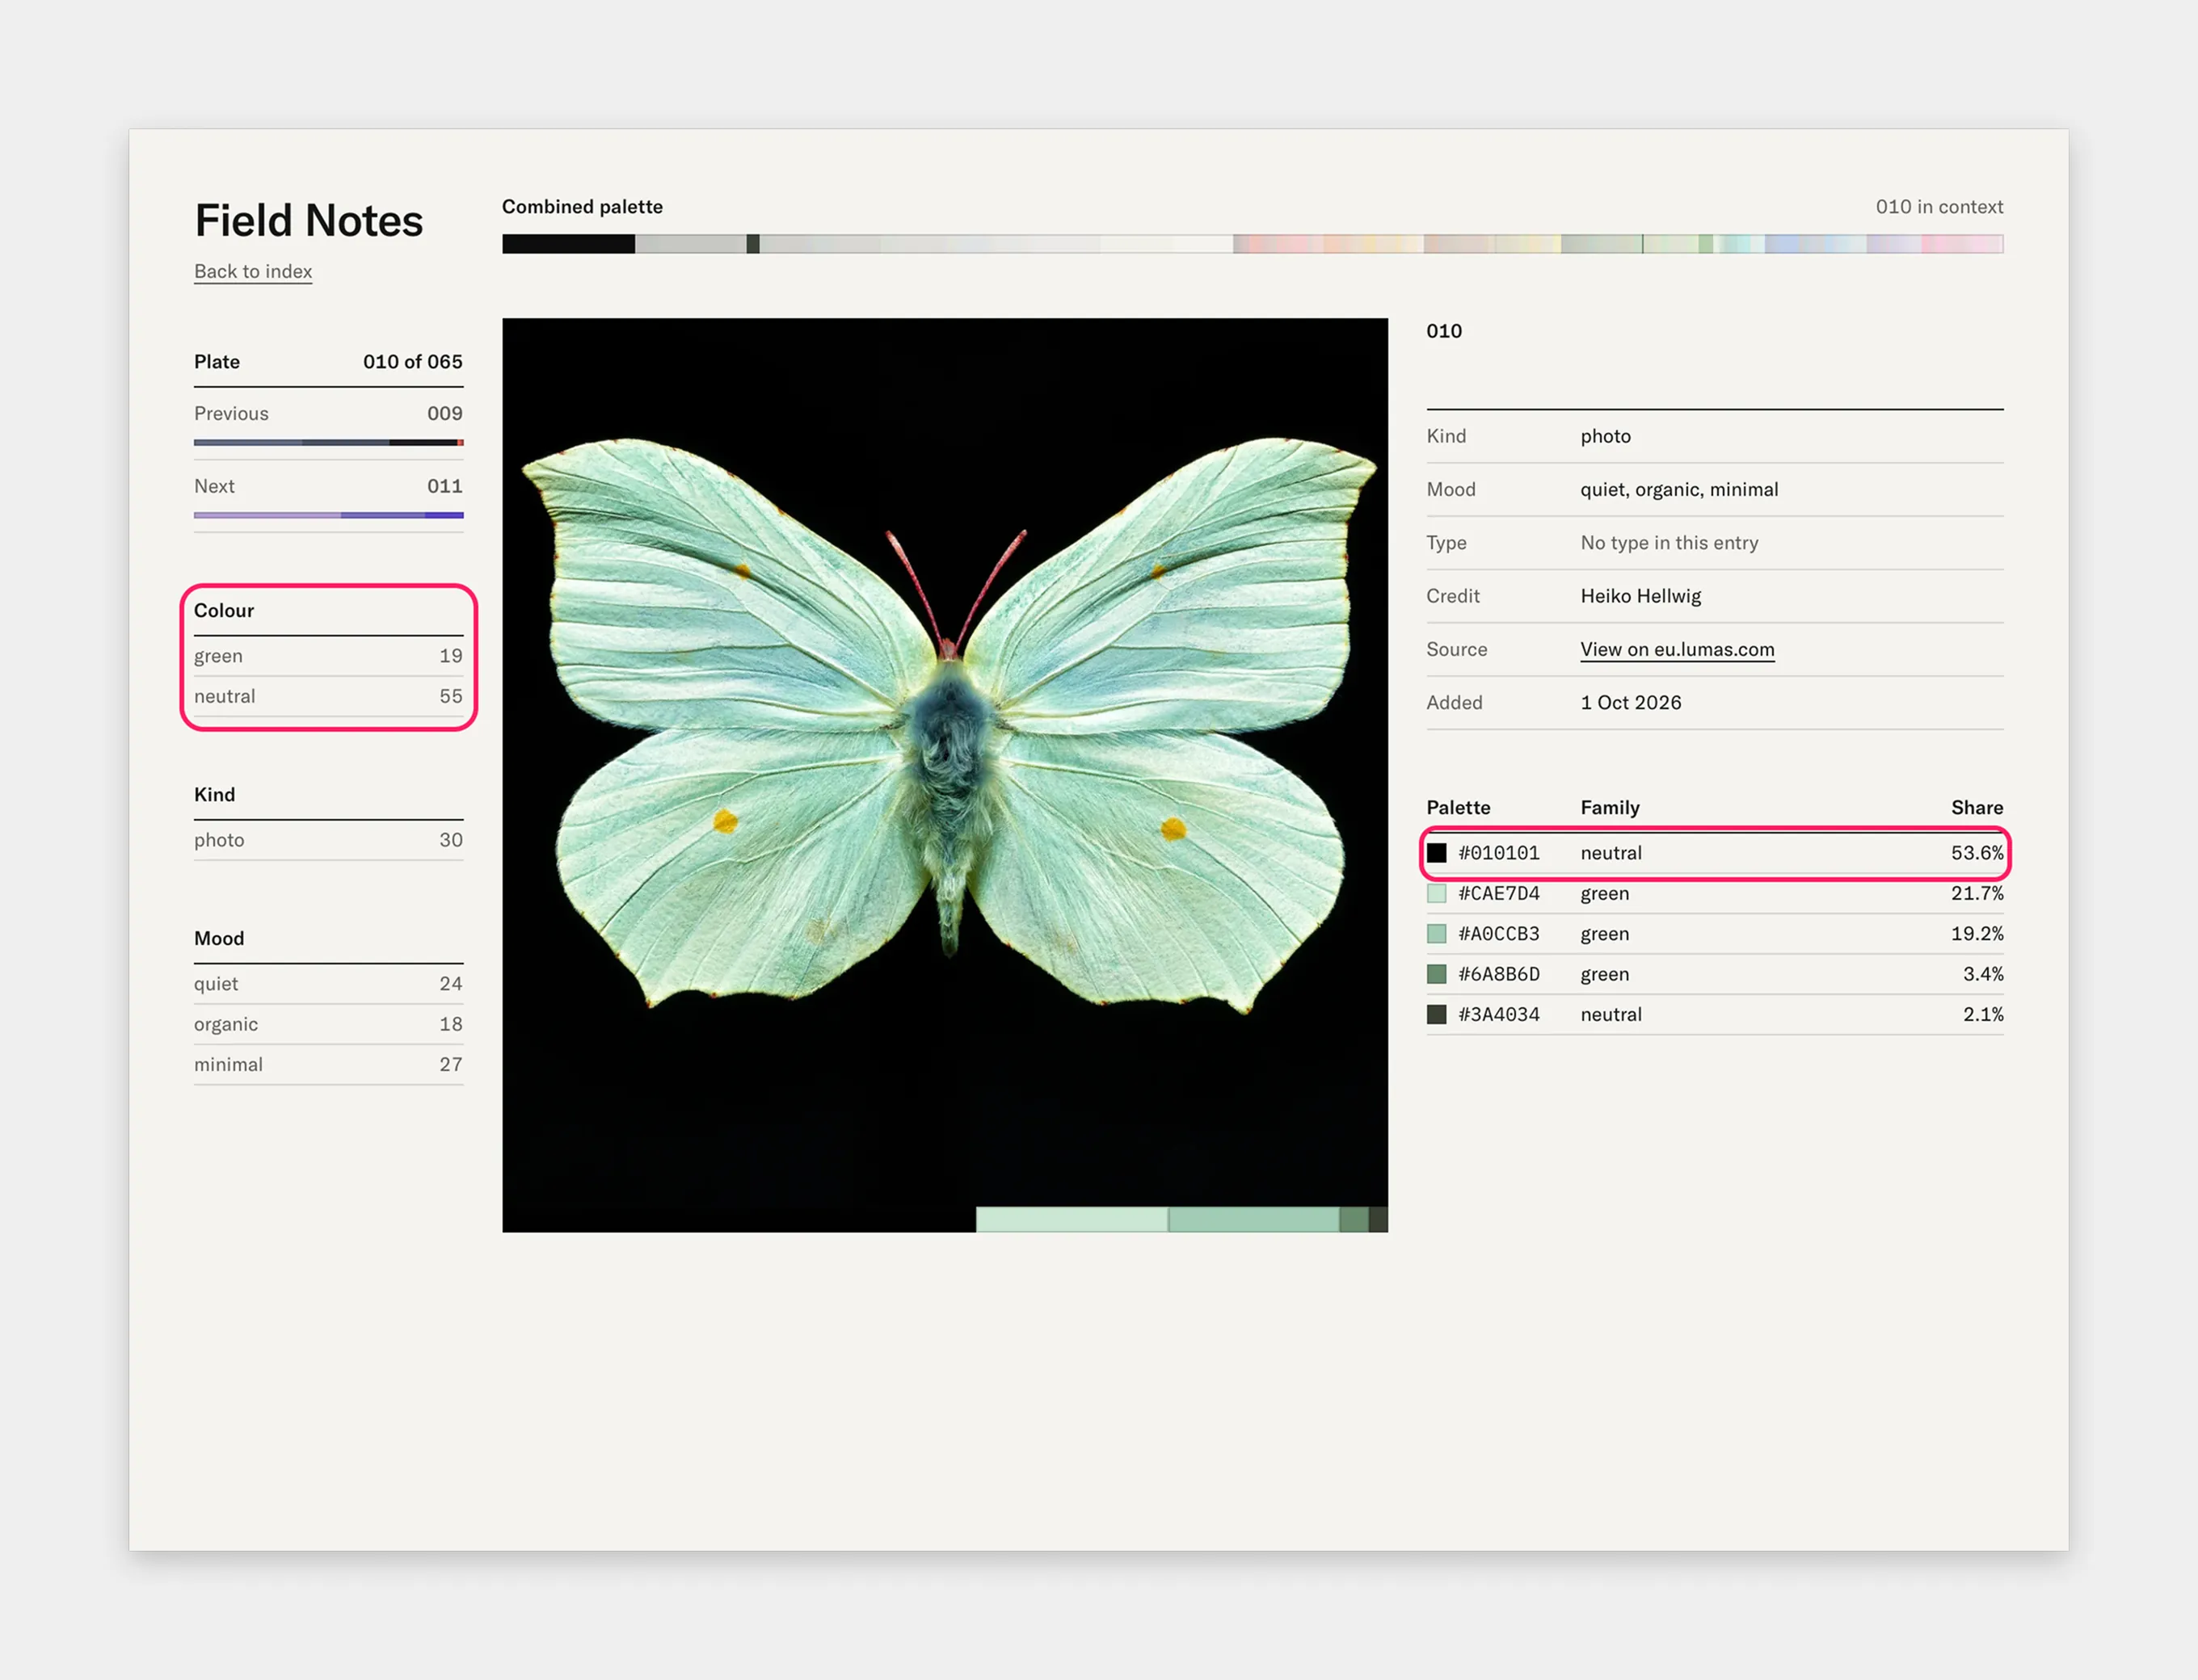Select the quiet mood filter
Image resolution: width=2198 pixels, height=1680 pixels.
coord(328,984)
